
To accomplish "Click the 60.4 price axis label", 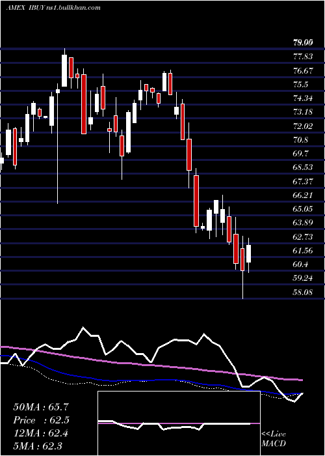I will click(x=301, y=264).
